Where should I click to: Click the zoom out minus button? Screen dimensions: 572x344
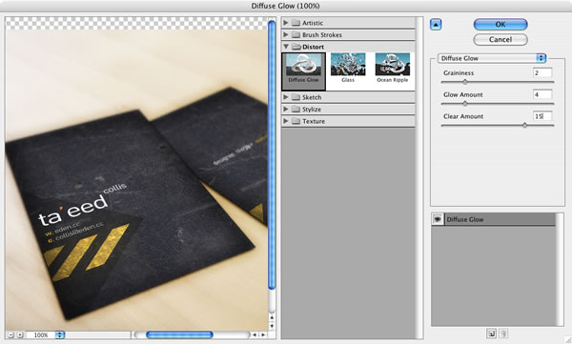[10, 334]
